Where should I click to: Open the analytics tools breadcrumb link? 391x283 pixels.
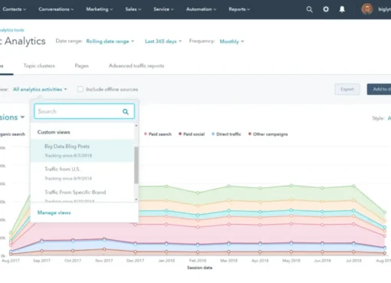pyautogui.click(x=12, y=30)
